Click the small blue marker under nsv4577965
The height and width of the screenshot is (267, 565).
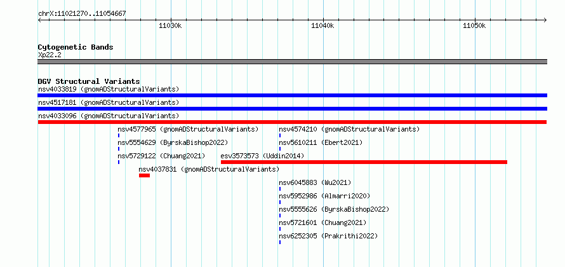pos(119,135)
